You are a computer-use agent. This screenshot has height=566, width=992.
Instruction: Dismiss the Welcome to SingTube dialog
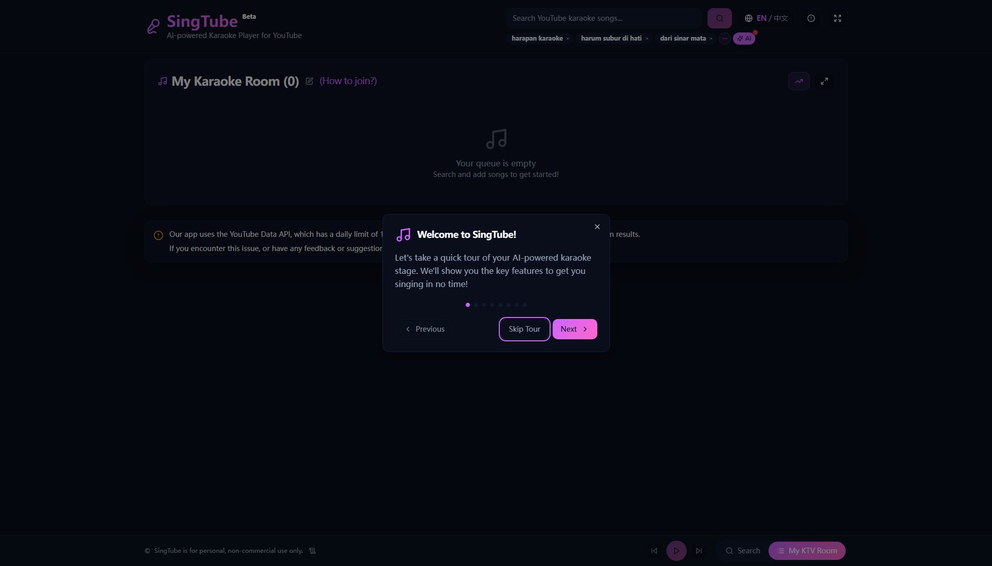pos(597,227)
